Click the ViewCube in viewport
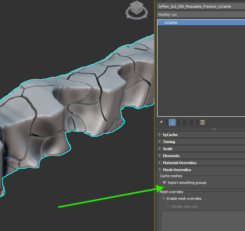 tap(137, 8)
